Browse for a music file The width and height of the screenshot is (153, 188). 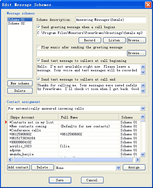pos(136,53)
